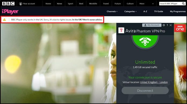Click the yellow warning triangle icon
Screen dimensions: 187x104
4,20
